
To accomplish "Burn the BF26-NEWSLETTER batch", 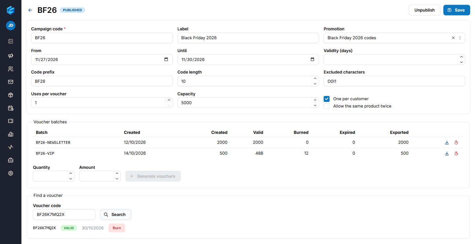I will tap(457, 142).
